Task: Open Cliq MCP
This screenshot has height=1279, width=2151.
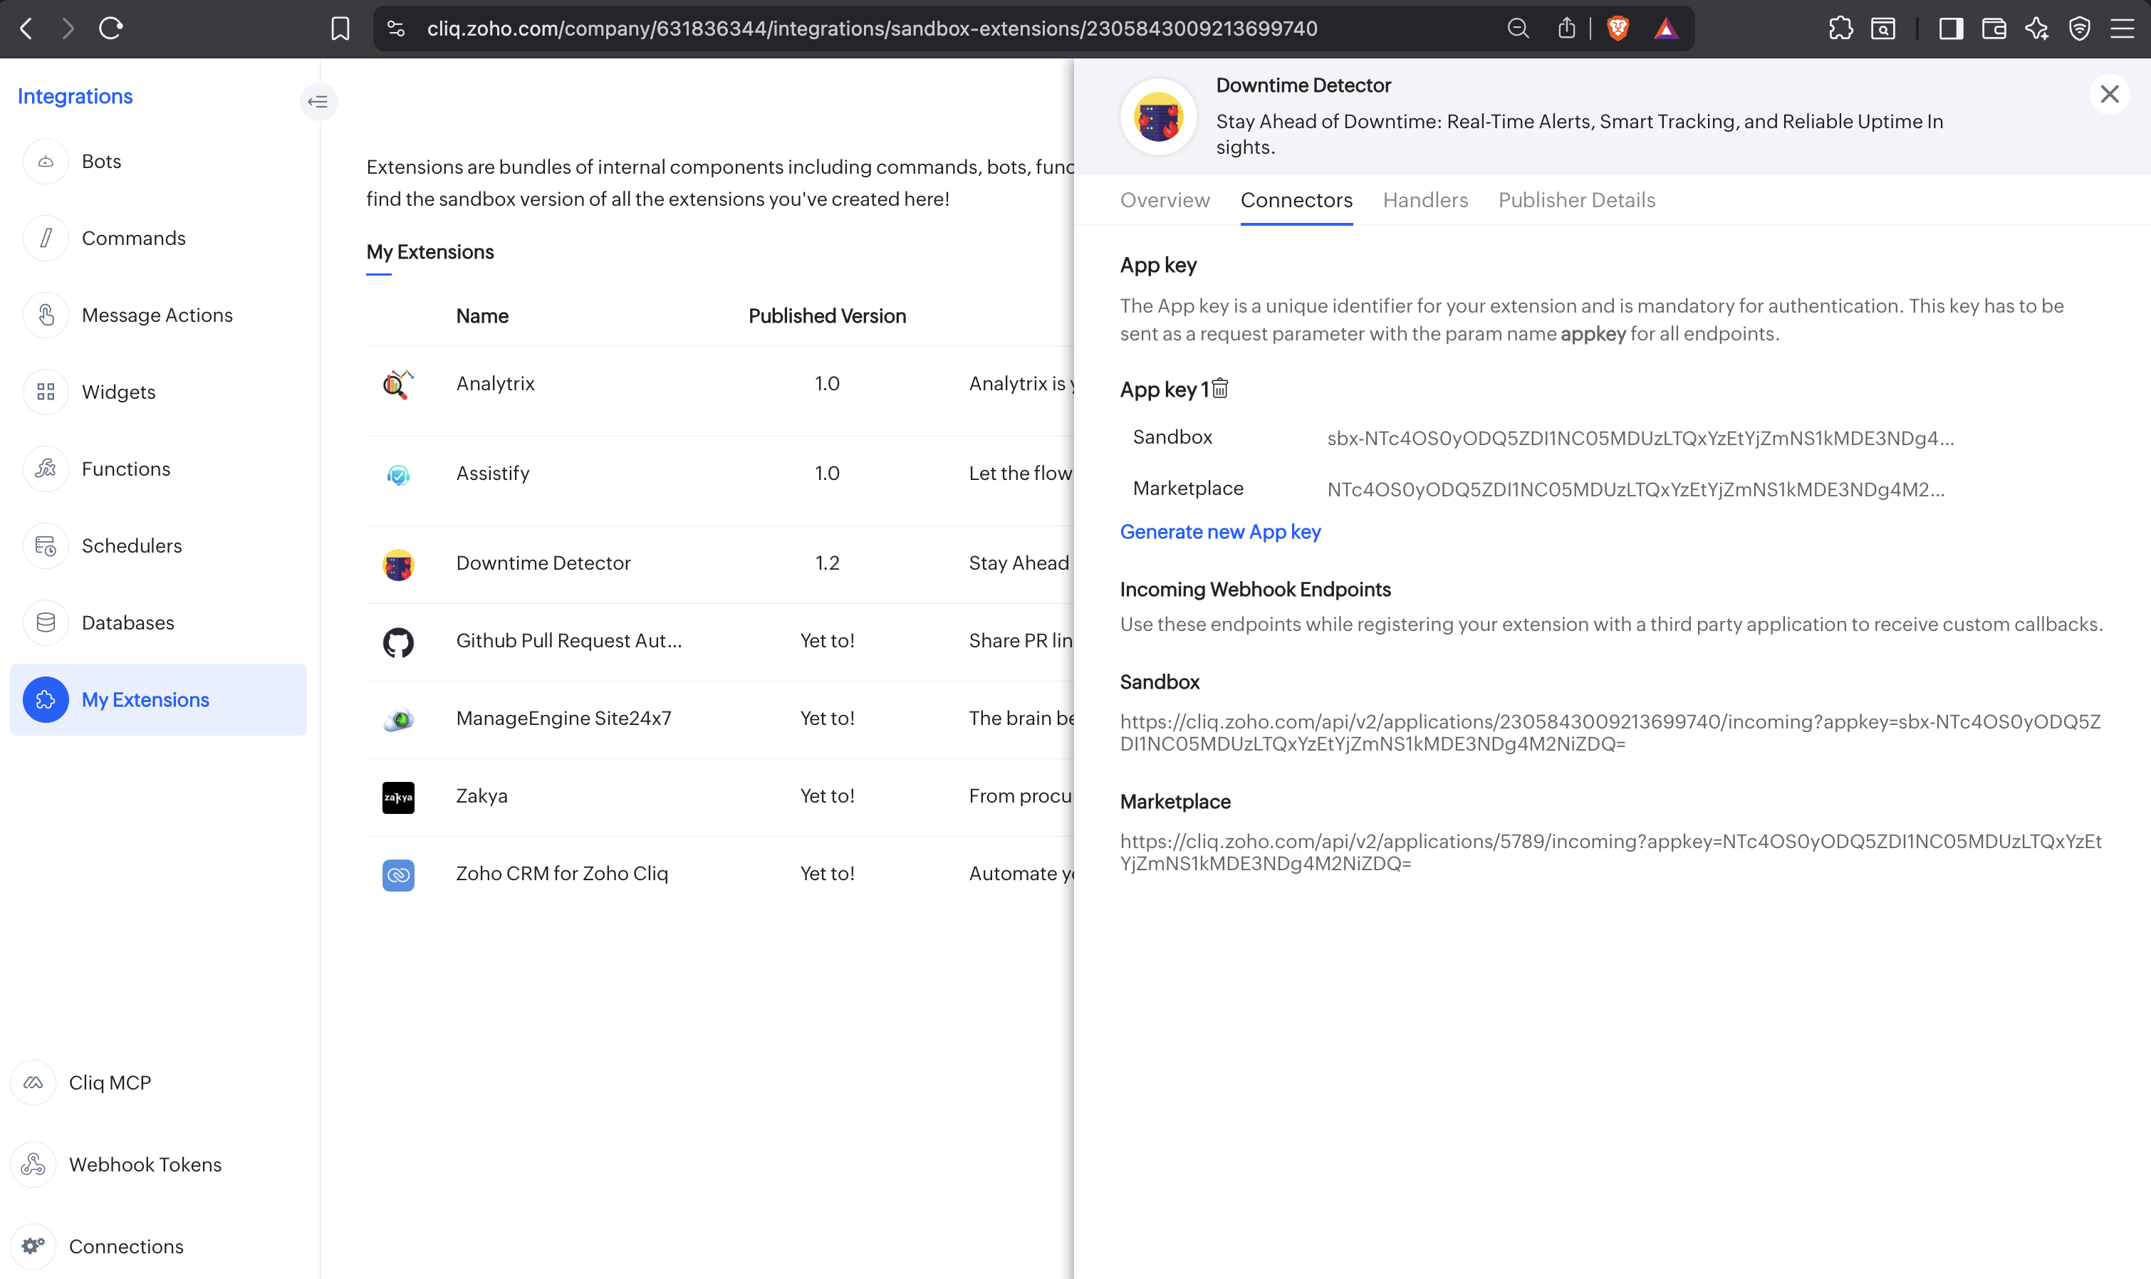Action: (110, 1082)
